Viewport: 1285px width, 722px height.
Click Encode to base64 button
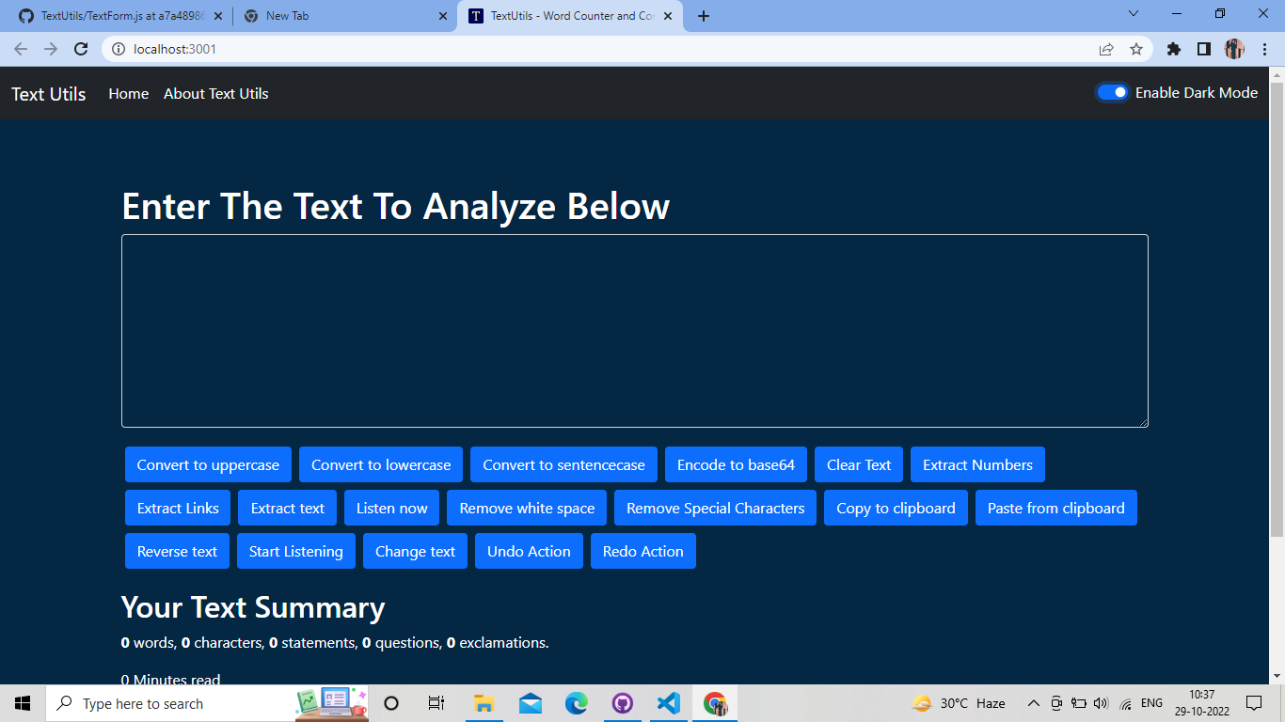point(736,464)
